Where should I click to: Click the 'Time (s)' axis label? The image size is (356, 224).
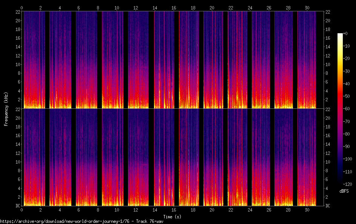[x=172, y=216]
